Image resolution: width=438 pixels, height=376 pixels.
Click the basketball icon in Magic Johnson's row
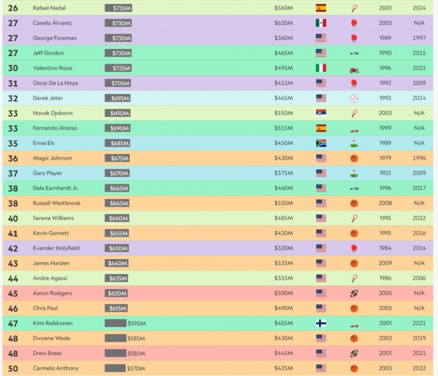tap(354, 158)
